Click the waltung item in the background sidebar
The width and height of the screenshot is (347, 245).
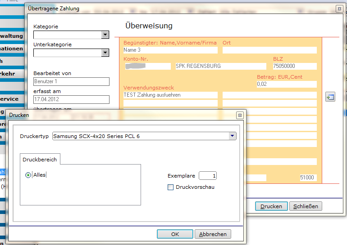coord(12,36)
